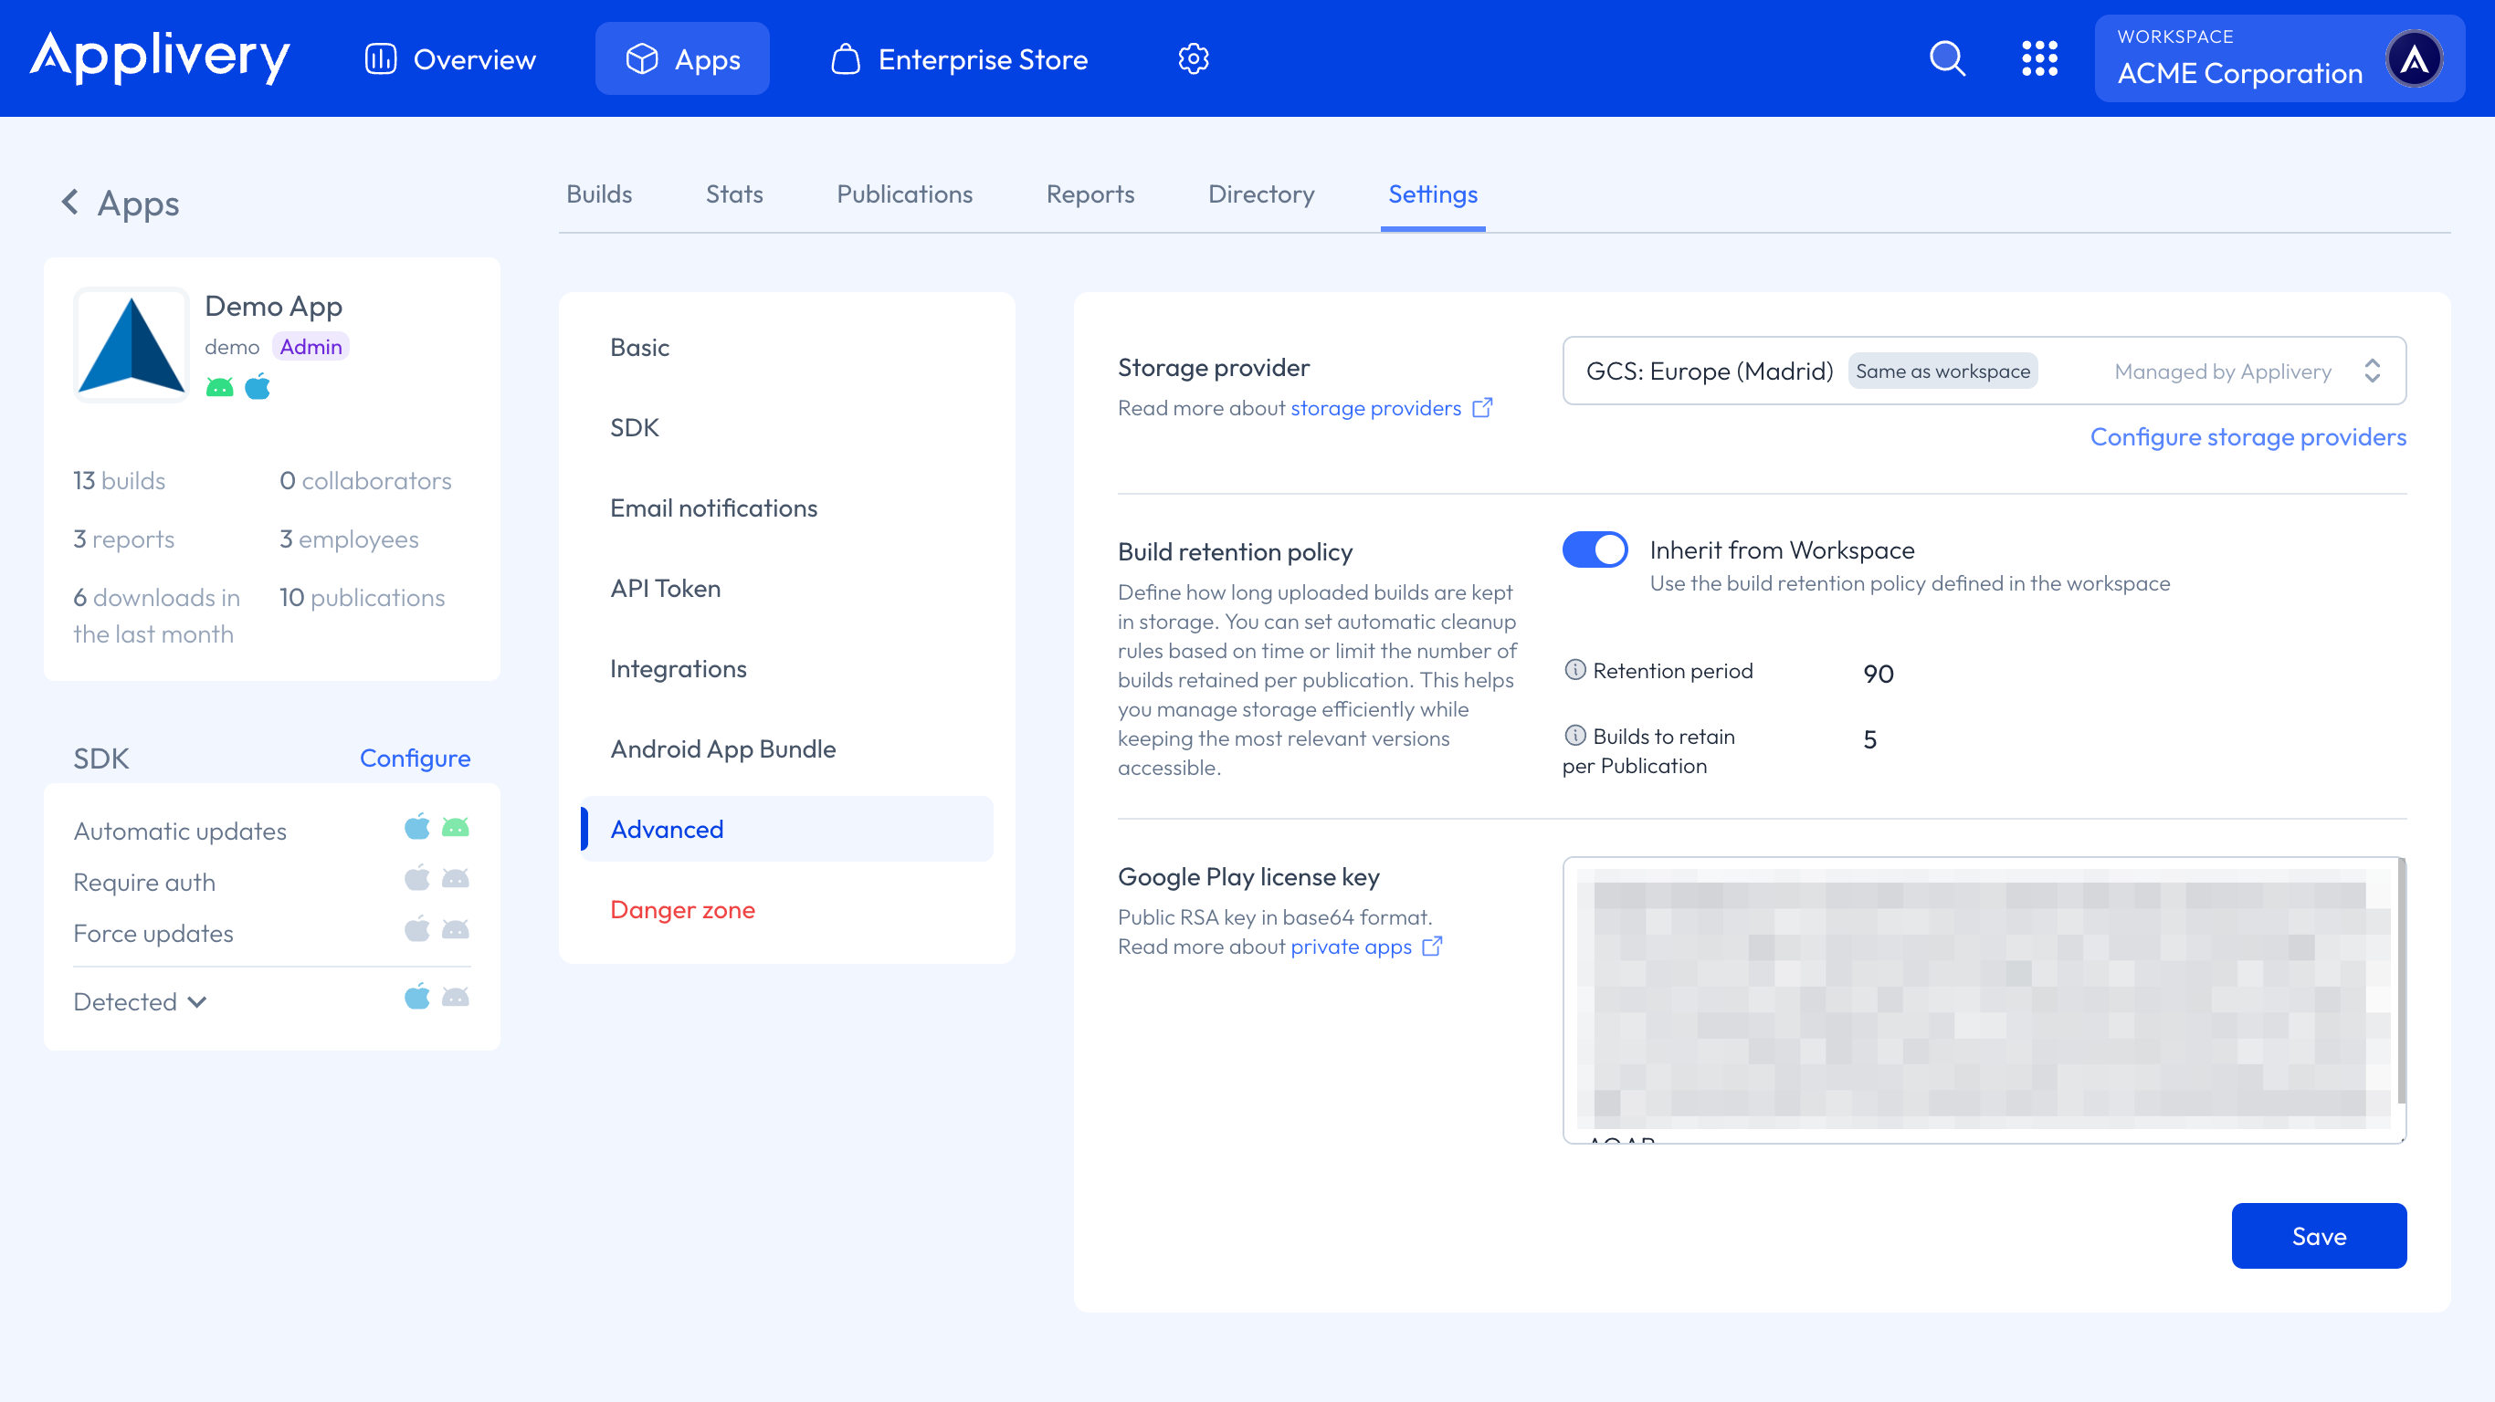Save the advanced settings
The height and width of the screenshot is (1402, 2495).
click(2319, 1236)
